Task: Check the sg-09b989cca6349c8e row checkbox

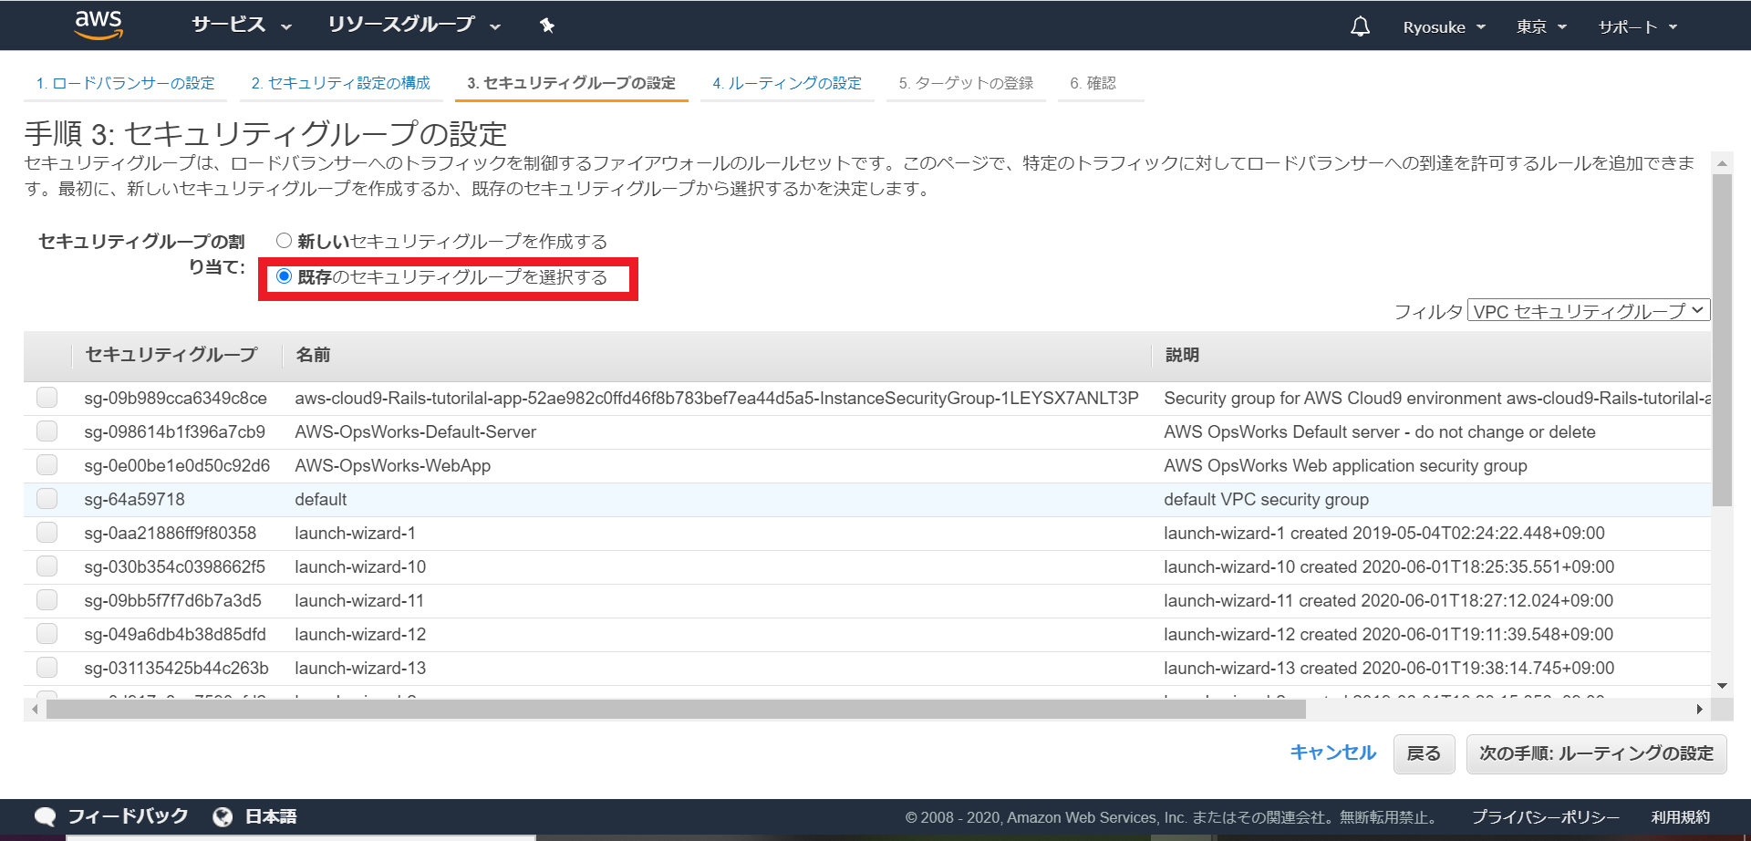Action: (x=47, y=398)
